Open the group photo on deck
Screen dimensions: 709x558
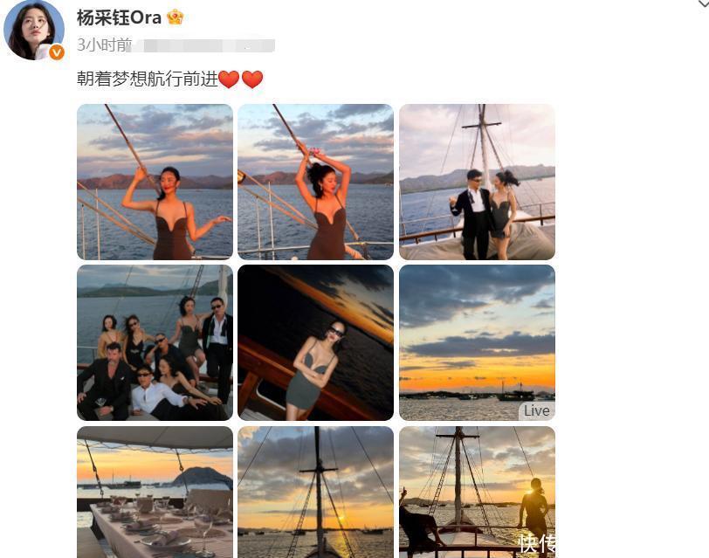[155, 343]
